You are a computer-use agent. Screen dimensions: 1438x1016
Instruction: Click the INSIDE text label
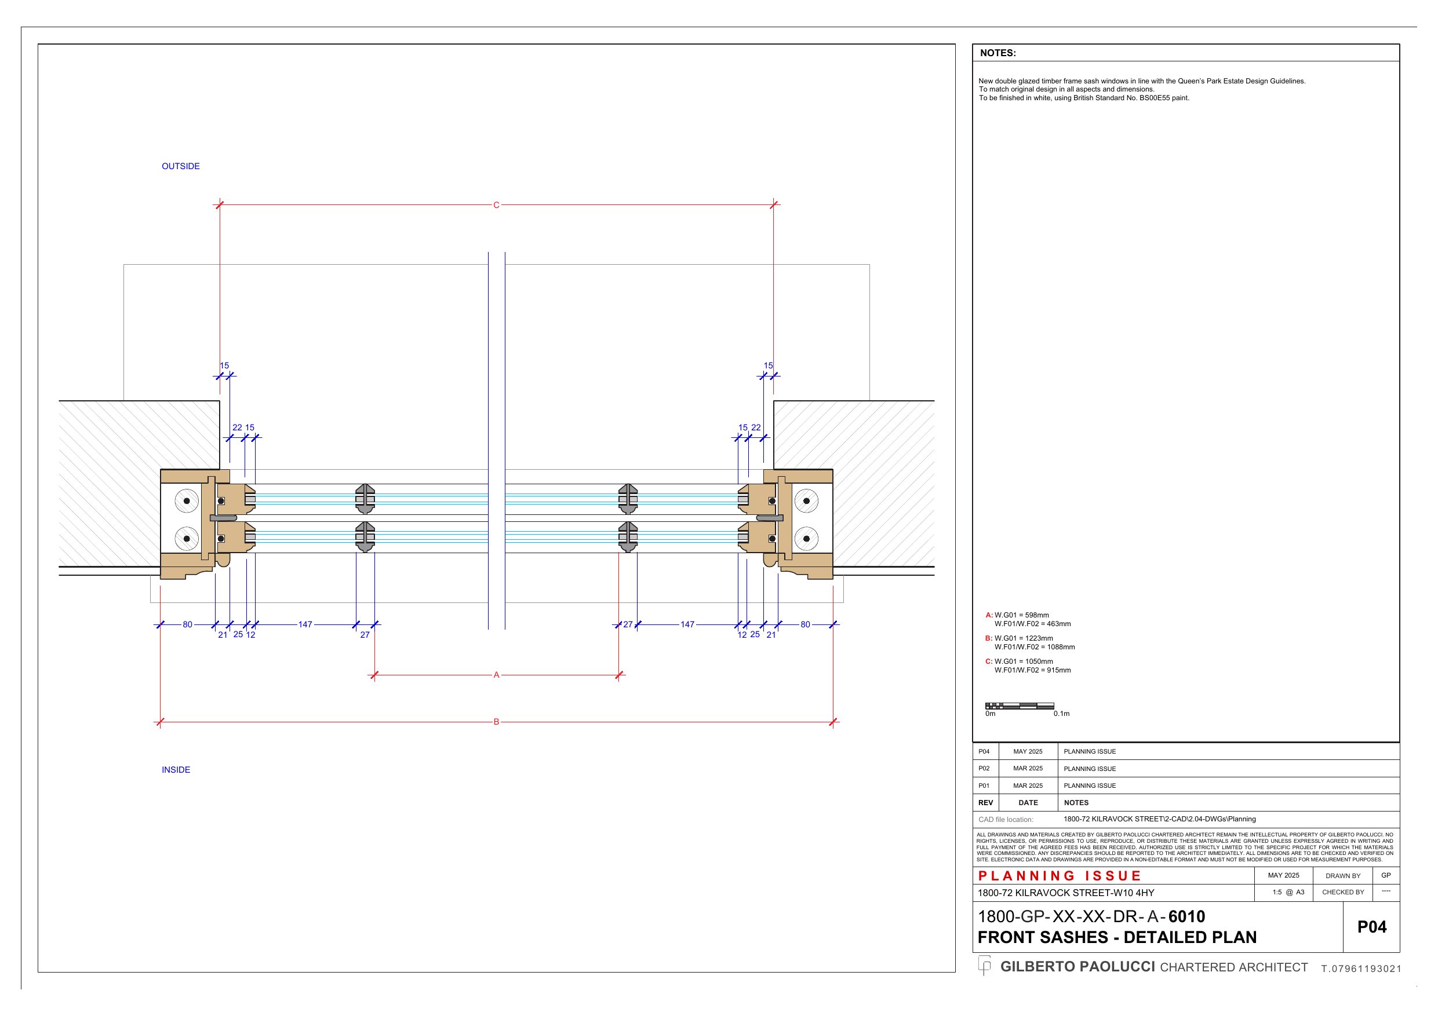pyautogui.click(x=176, y=769)
